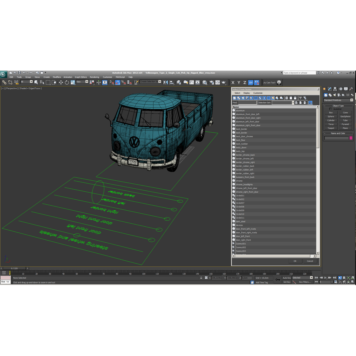Toggle Display Helpers filter in Select From Scene
The width and height of the screenshot is (356, 356).
[251, 98]
